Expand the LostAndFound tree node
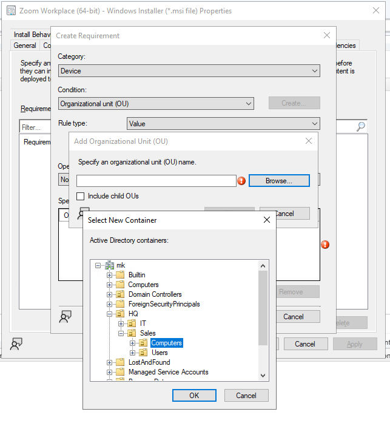Screen dimensions: 390x423 [110, 362]
